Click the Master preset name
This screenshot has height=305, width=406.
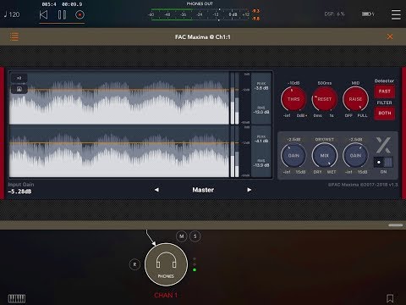tap(203, 190)
